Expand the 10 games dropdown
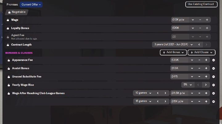222x124 pixels. [143, 93]
